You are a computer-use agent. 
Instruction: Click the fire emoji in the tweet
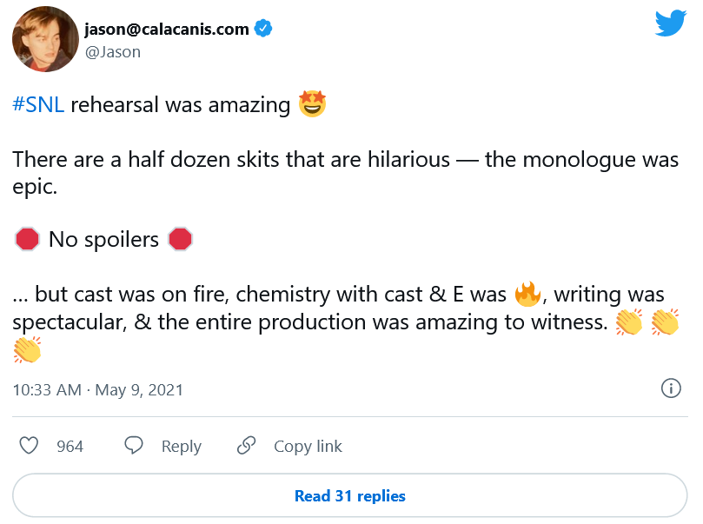click(527, 294)
